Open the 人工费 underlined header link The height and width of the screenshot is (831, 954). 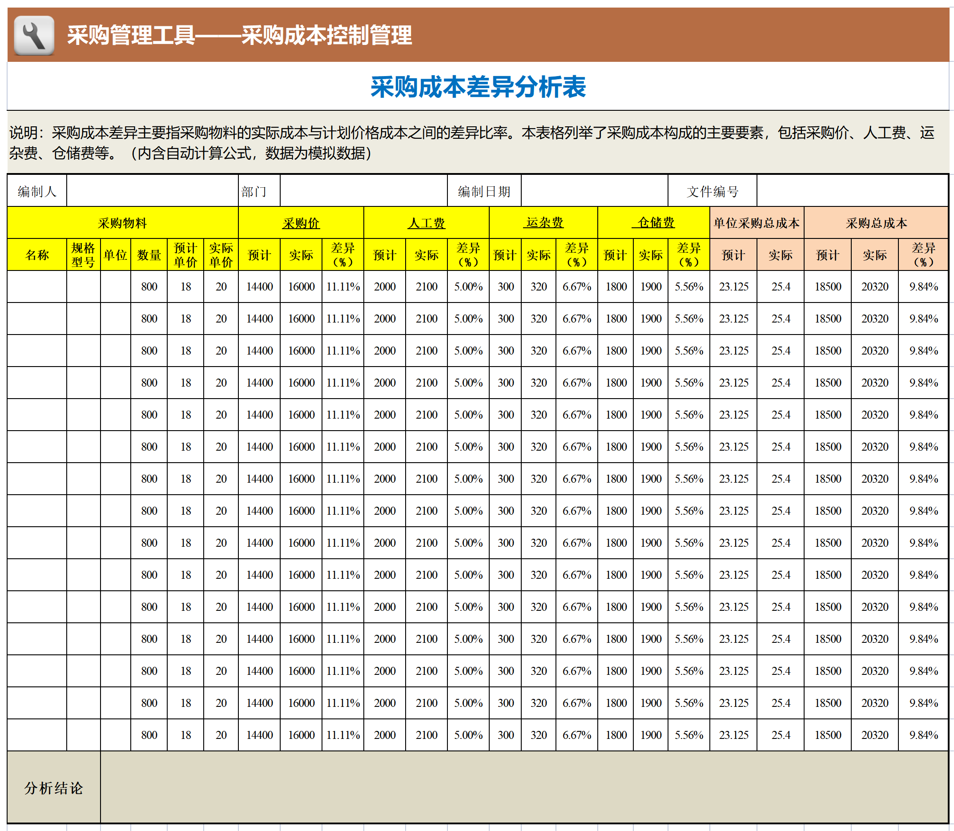click(x=427, y=223)
